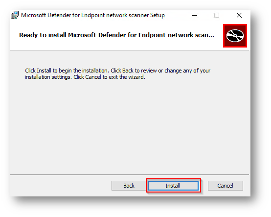
Task: Click the divider line beneath the header
Action: pyautogui.click(x=130, y=50)
